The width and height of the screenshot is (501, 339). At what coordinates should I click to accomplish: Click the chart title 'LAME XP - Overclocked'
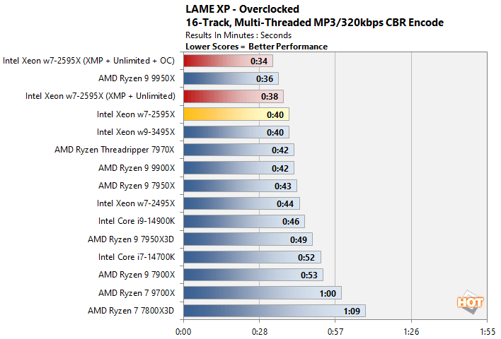click(242, 9)
